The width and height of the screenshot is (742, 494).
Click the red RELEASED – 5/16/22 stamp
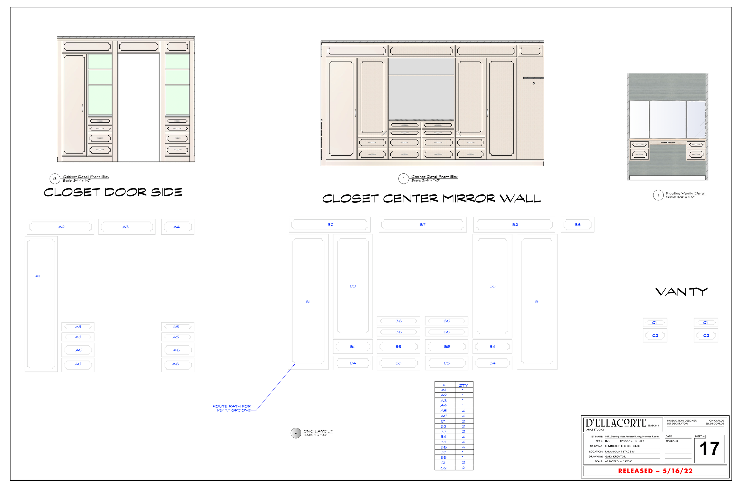655,471
